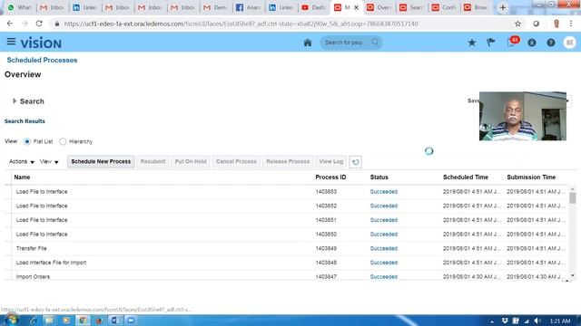
Task: Open the View dropdown menu
Action: 49,161
